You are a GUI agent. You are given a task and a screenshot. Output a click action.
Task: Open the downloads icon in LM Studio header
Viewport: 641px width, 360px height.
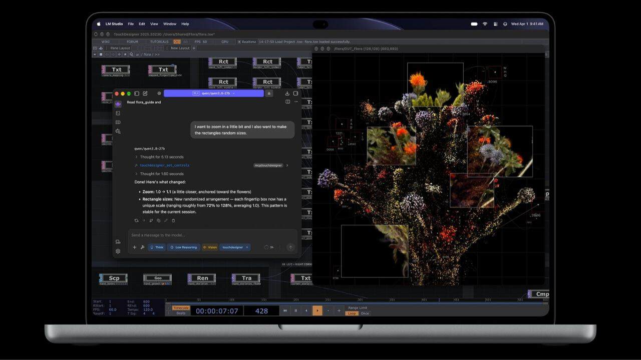pyautogui.click(x=287, y=93)
